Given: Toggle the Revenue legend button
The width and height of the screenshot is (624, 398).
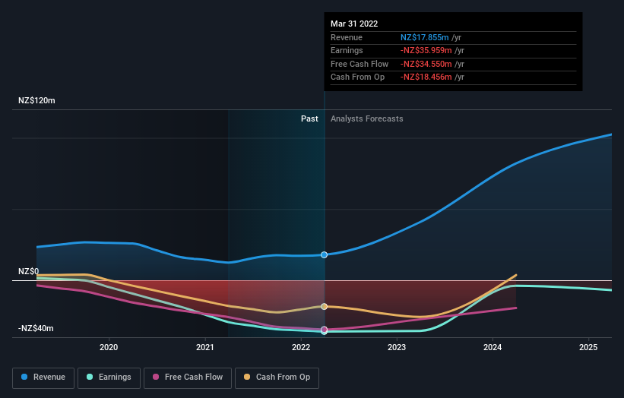Looking at the screenshot, I should tap(43, 377).
